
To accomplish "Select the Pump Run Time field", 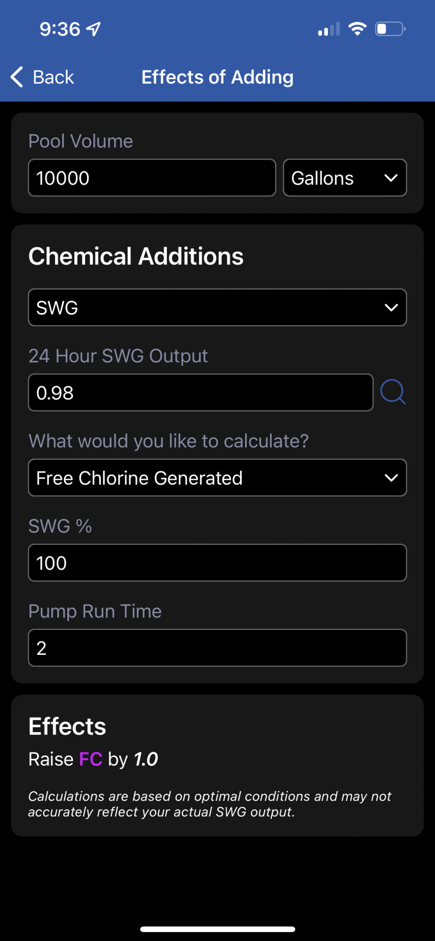I will click(x=217, y=648).
